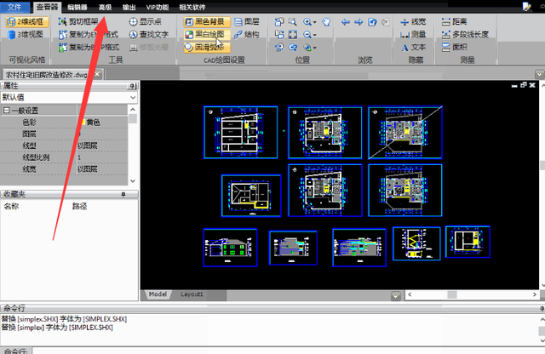Switch to the Layout1 tab

pos(192,294)
